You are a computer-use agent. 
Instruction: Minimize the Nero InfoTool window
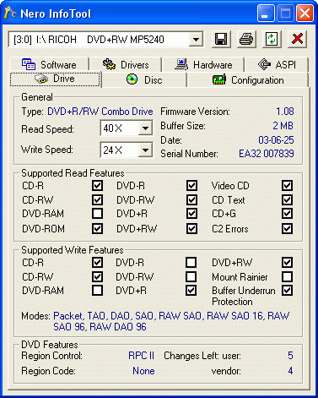click(266, 14)
